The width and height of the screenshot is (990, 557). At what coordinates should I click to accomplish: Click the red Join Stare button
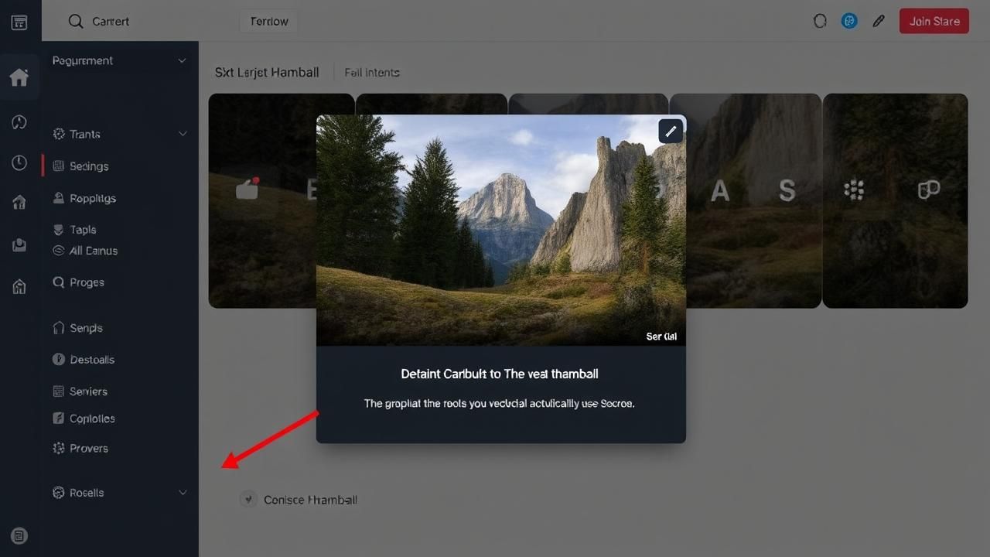pos(934,22)
